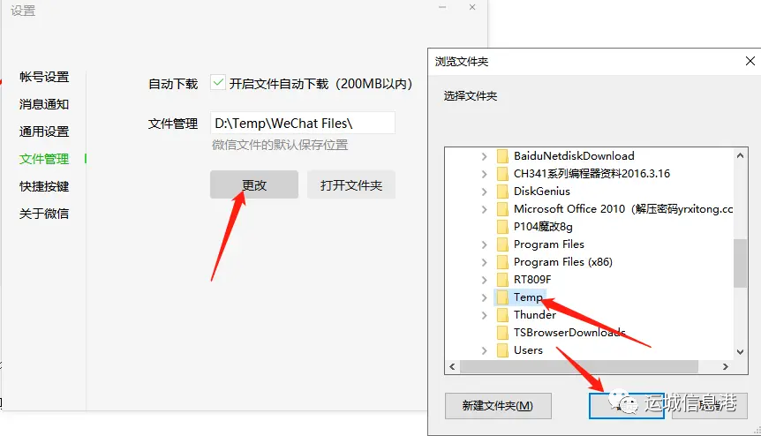Expand the CH341系列编程器资料 folder node
Screen dimensions: 761x436
[x=484, y=174]
